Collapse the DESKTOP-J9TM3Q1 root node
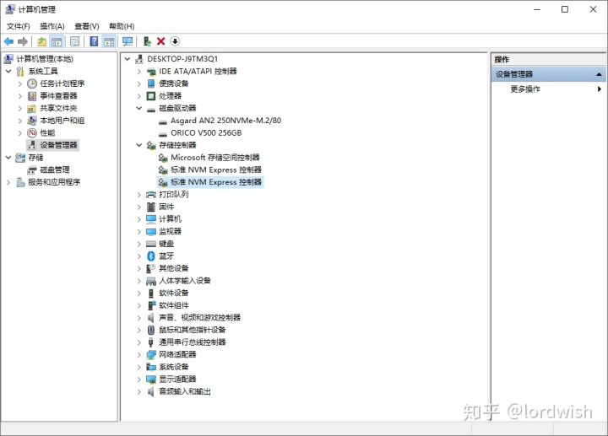Image resolution: width=608 pixels, height=436 pixels. click(x=128, y=59)
